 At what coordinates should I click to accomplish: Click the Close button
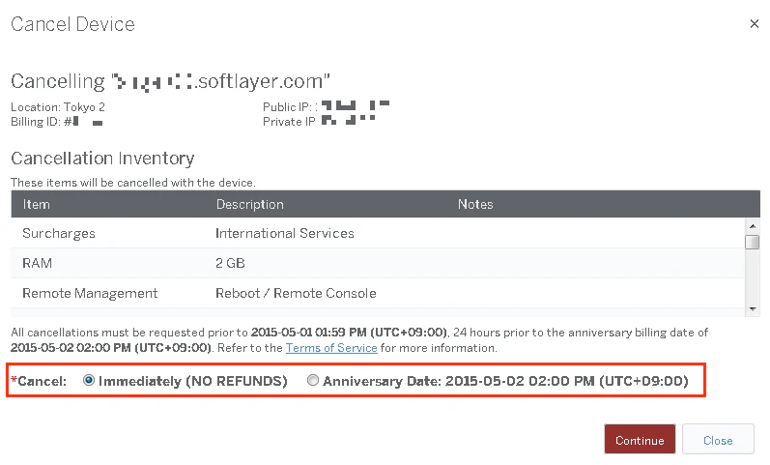[718, 439]
